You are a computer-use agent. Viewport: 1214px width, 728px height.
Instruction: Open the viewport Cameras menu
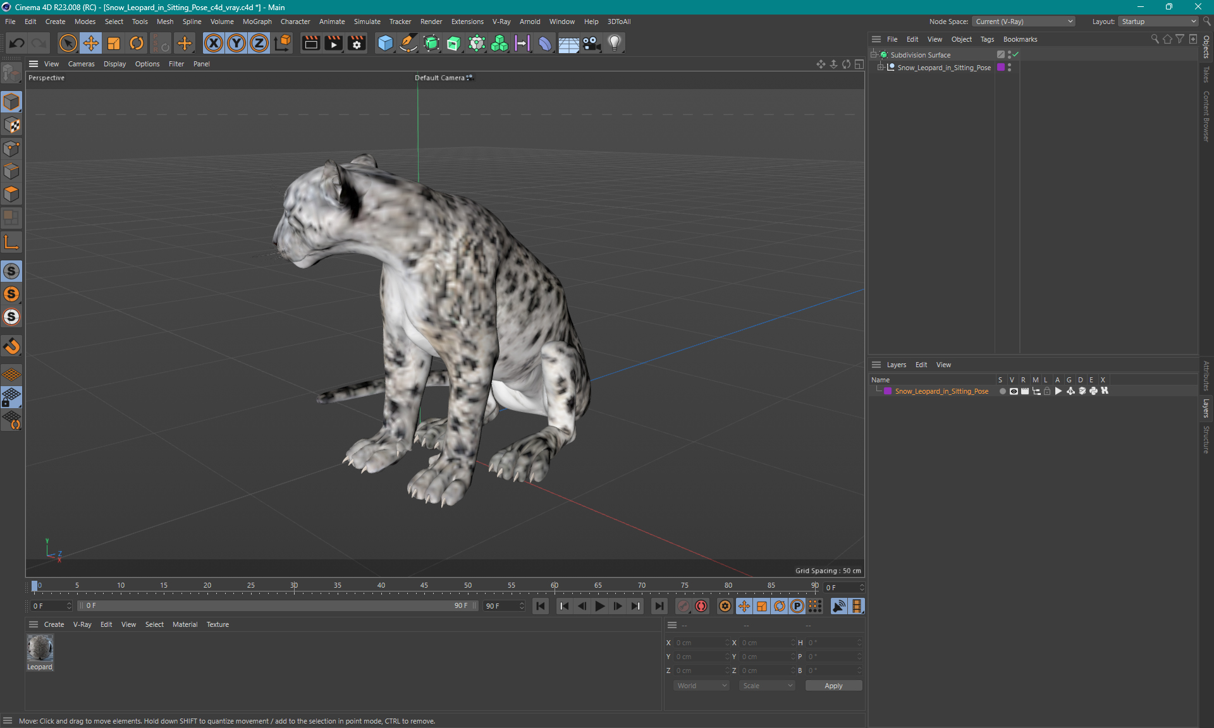pyautogui.click(x=81, y=64)
